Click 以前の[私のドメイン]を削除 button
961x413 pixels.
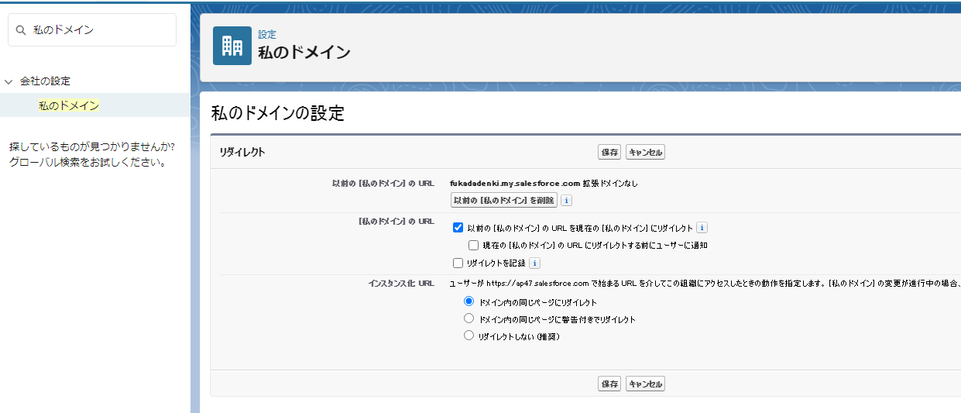pos(504,200)
